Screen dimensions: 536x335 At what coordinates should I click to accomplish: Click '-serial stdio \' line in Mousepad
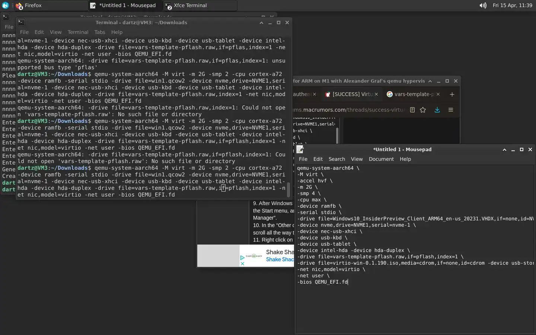319,212
